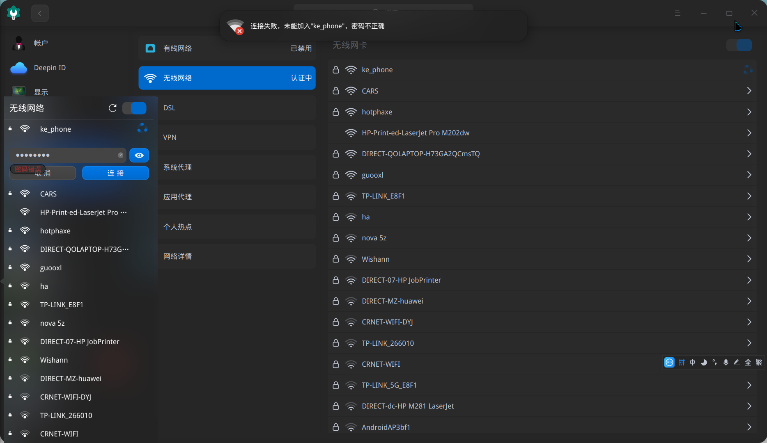
Task: Click the back arrow button
Action: (x=40, y=13)
